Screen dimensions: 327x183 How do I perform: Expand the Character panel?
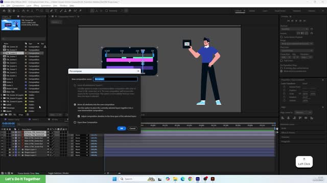coord(285,137)
